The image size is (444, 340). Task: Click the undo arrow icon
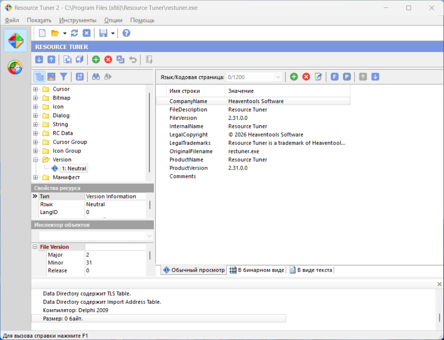click(x=133, y=60)
